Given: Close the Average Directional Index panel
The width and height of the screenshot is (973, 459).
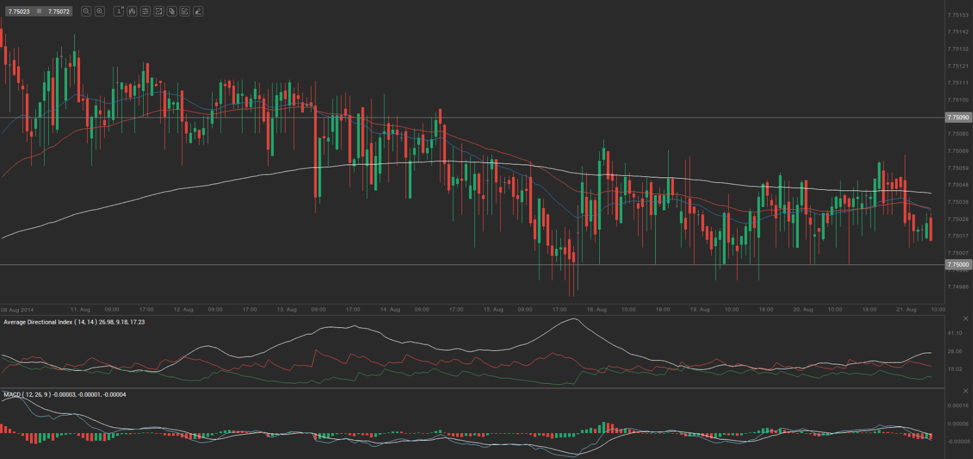Looking at the screenshot, I should point(965,319).
